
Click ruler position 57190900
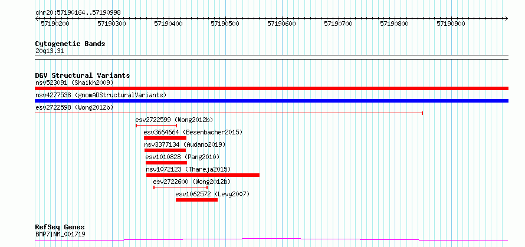pyautogui.click(x=451, y=24)
